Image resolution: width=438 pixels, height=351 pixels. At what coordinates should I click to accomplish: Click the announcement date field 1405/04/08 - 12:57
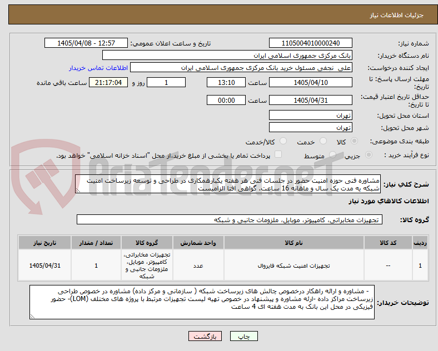(86, 43)
